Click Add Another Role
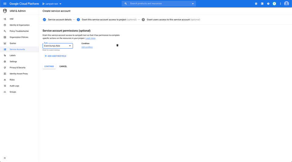The width and height of the screenshot is (292, 162). pyautogui.click(x=55, y=56)
